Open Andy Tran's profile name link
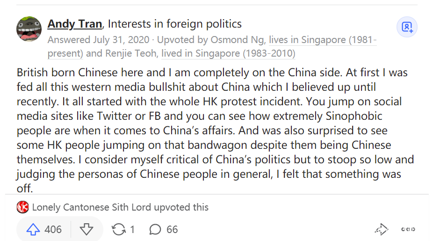The height and width of the screenshot is (241, 433). (x=75, y=23)
